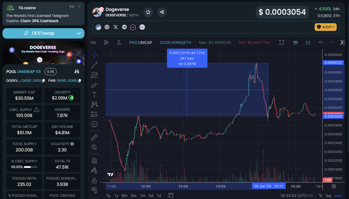Select the patterns tool icon
The height and width of the screenshot is (199, 349).
(x=94, y=104)
